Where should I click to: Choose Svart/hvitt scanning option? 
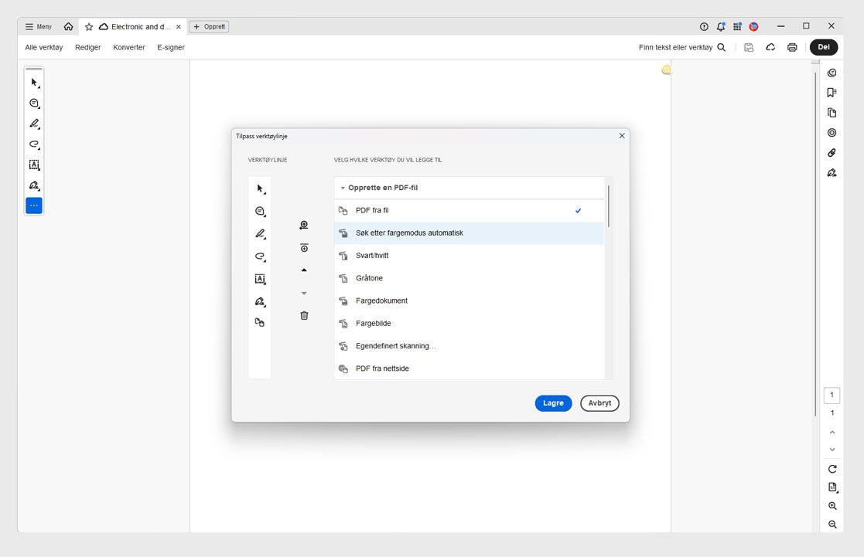(x=469, y=256)
